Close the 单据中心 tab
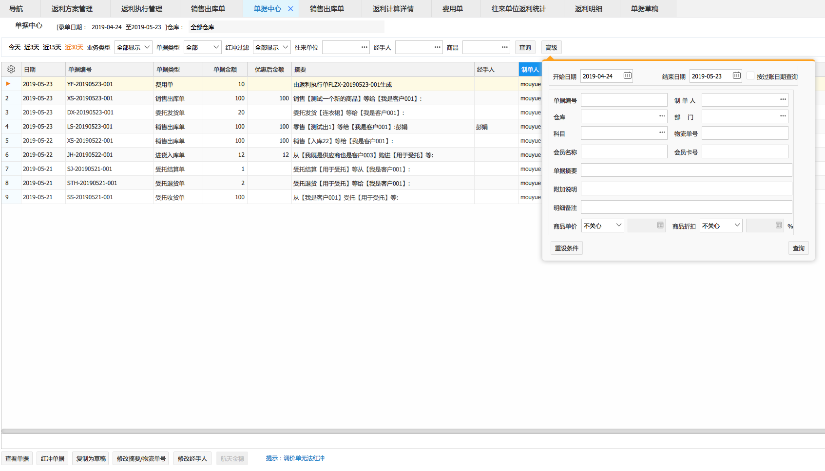Image resolution: width=825 pixels, height=471 pixels. [x=291, y=9]
